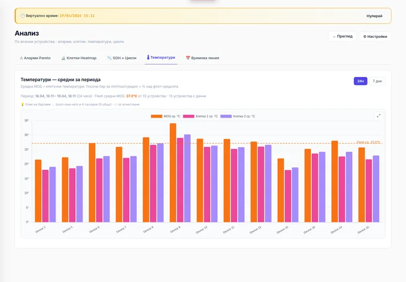Click the Device 11 axis label
Viewport: 406px width, 282px height.
coord(229,230)
